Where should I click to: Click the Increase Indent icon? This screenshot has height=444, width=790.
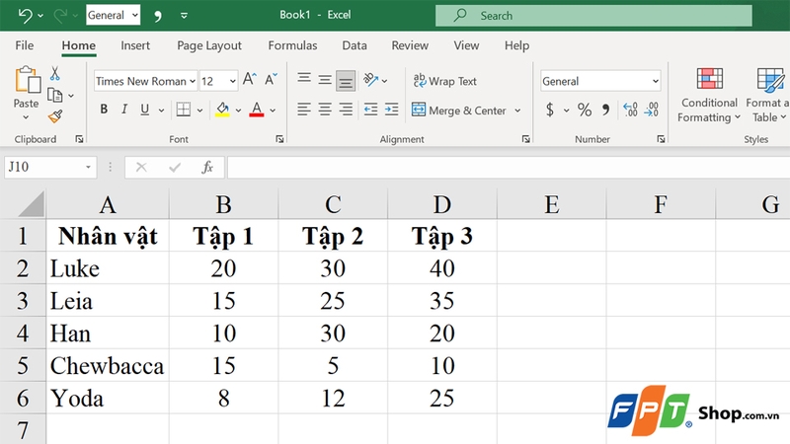coord(391,110)
